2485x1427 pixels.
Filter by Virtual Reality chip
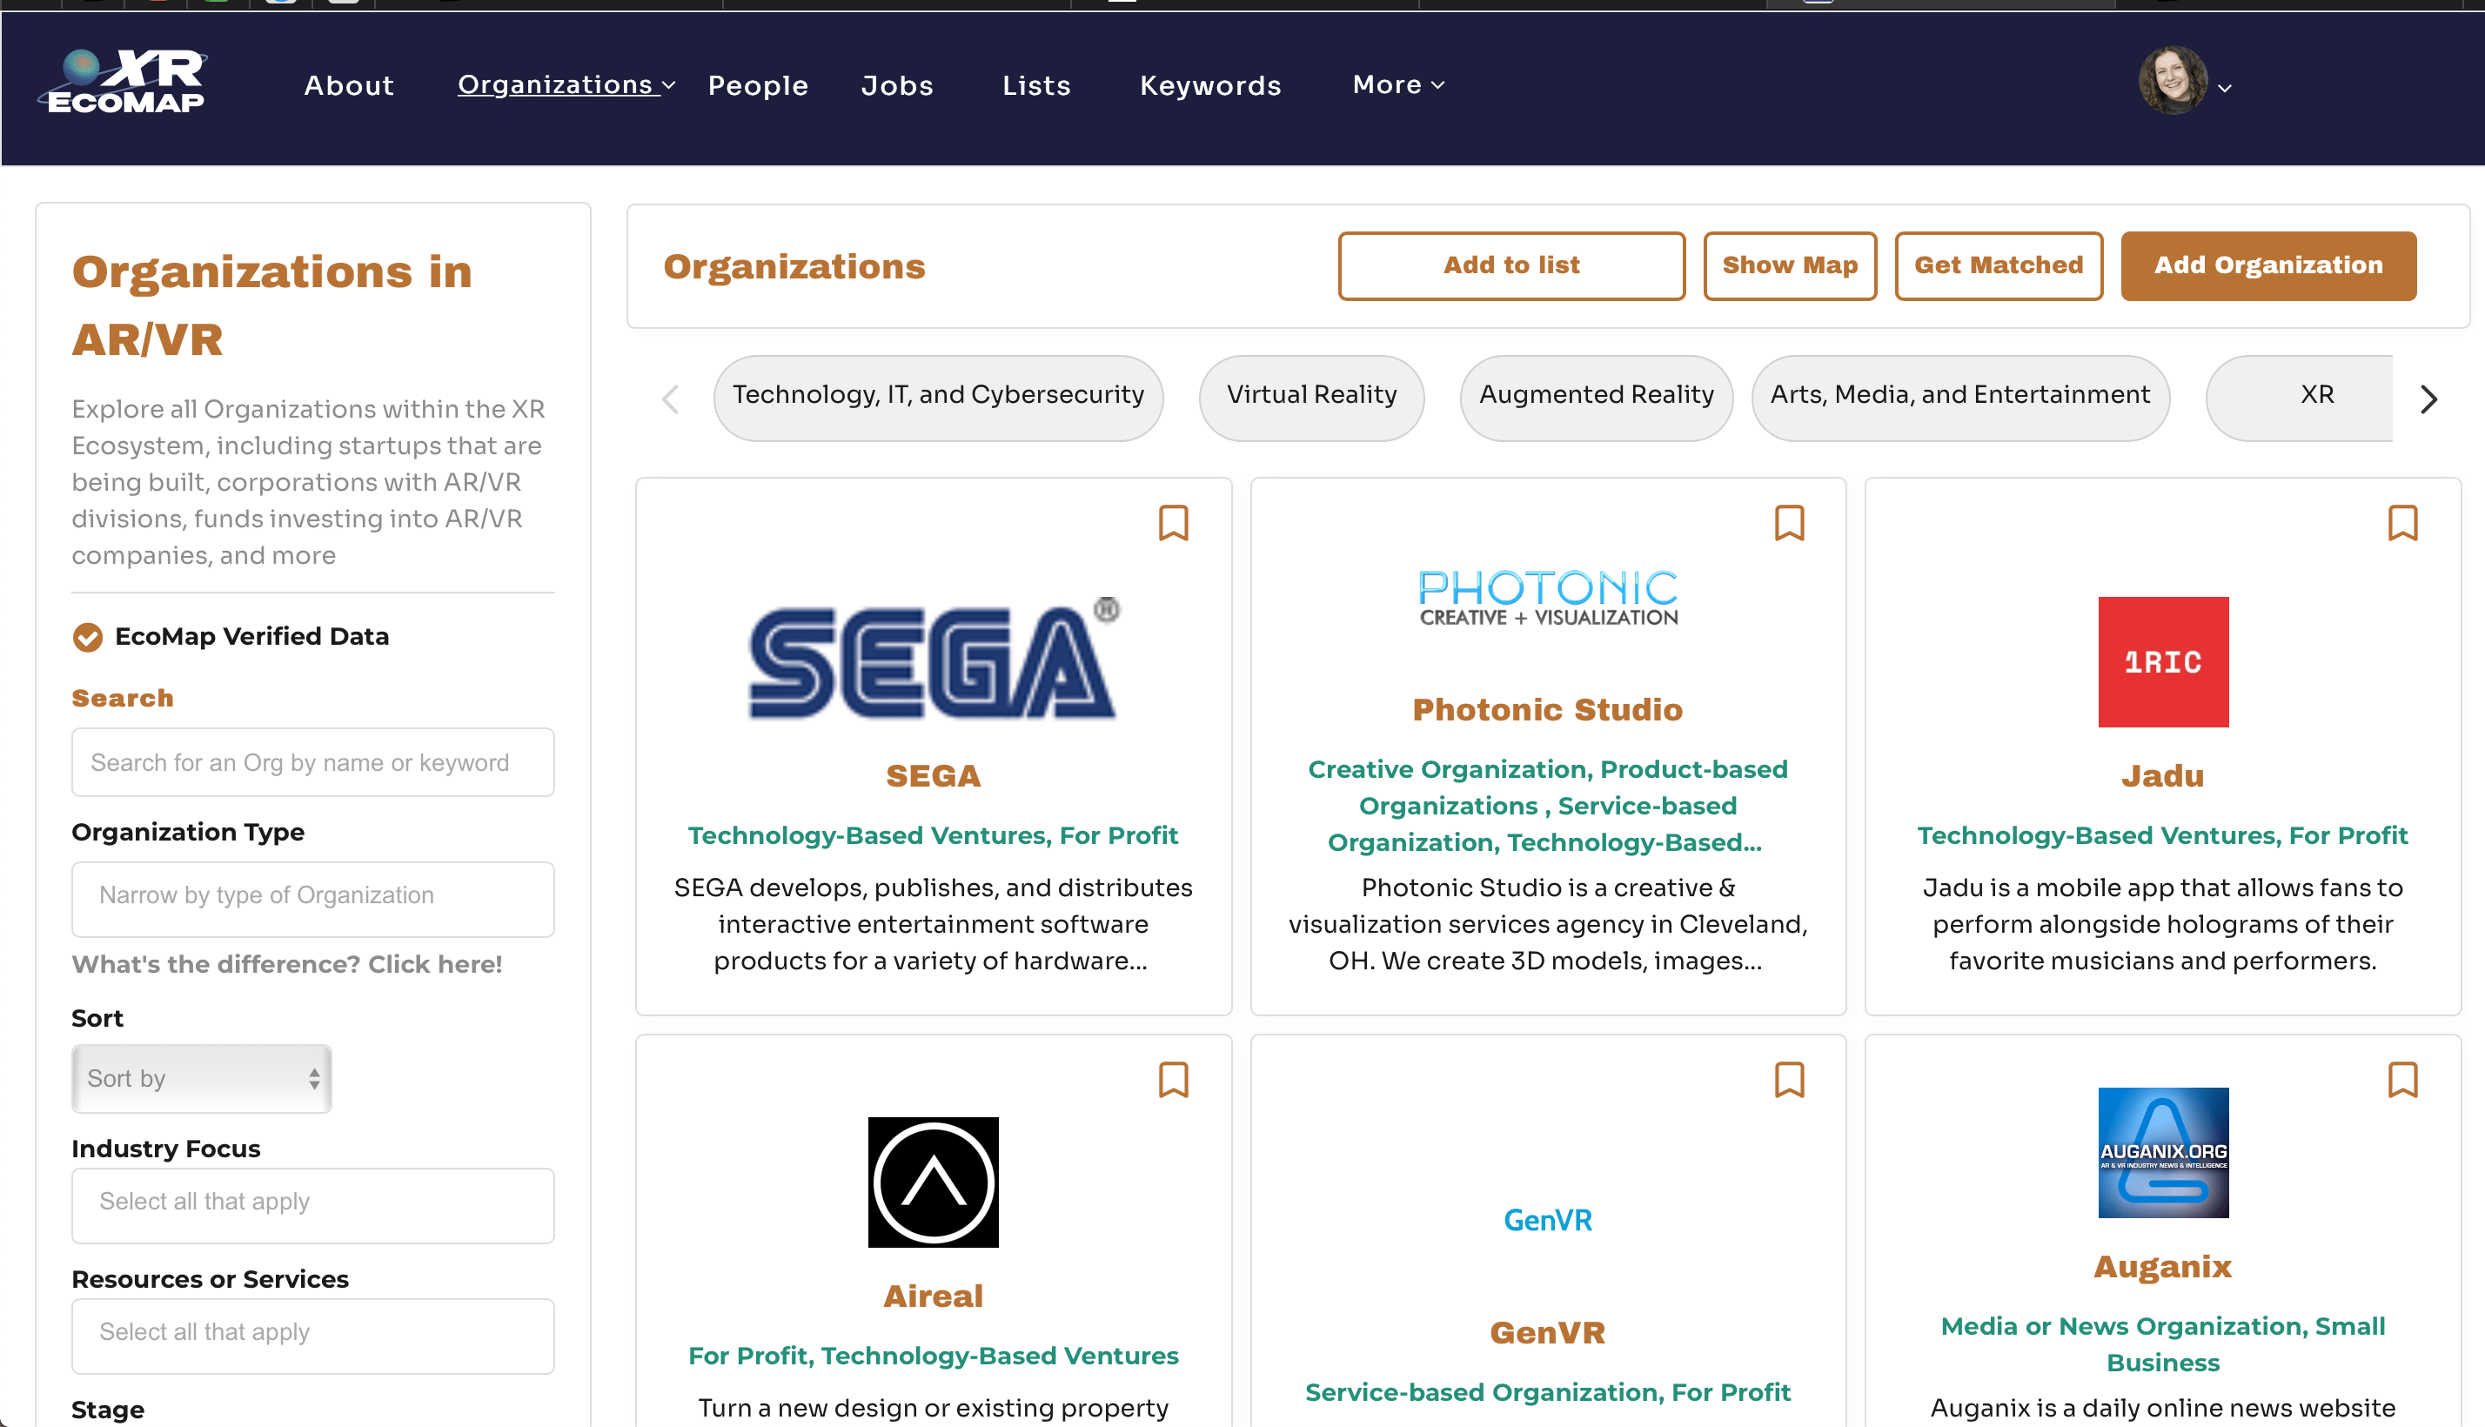[x=1311, y=397]
